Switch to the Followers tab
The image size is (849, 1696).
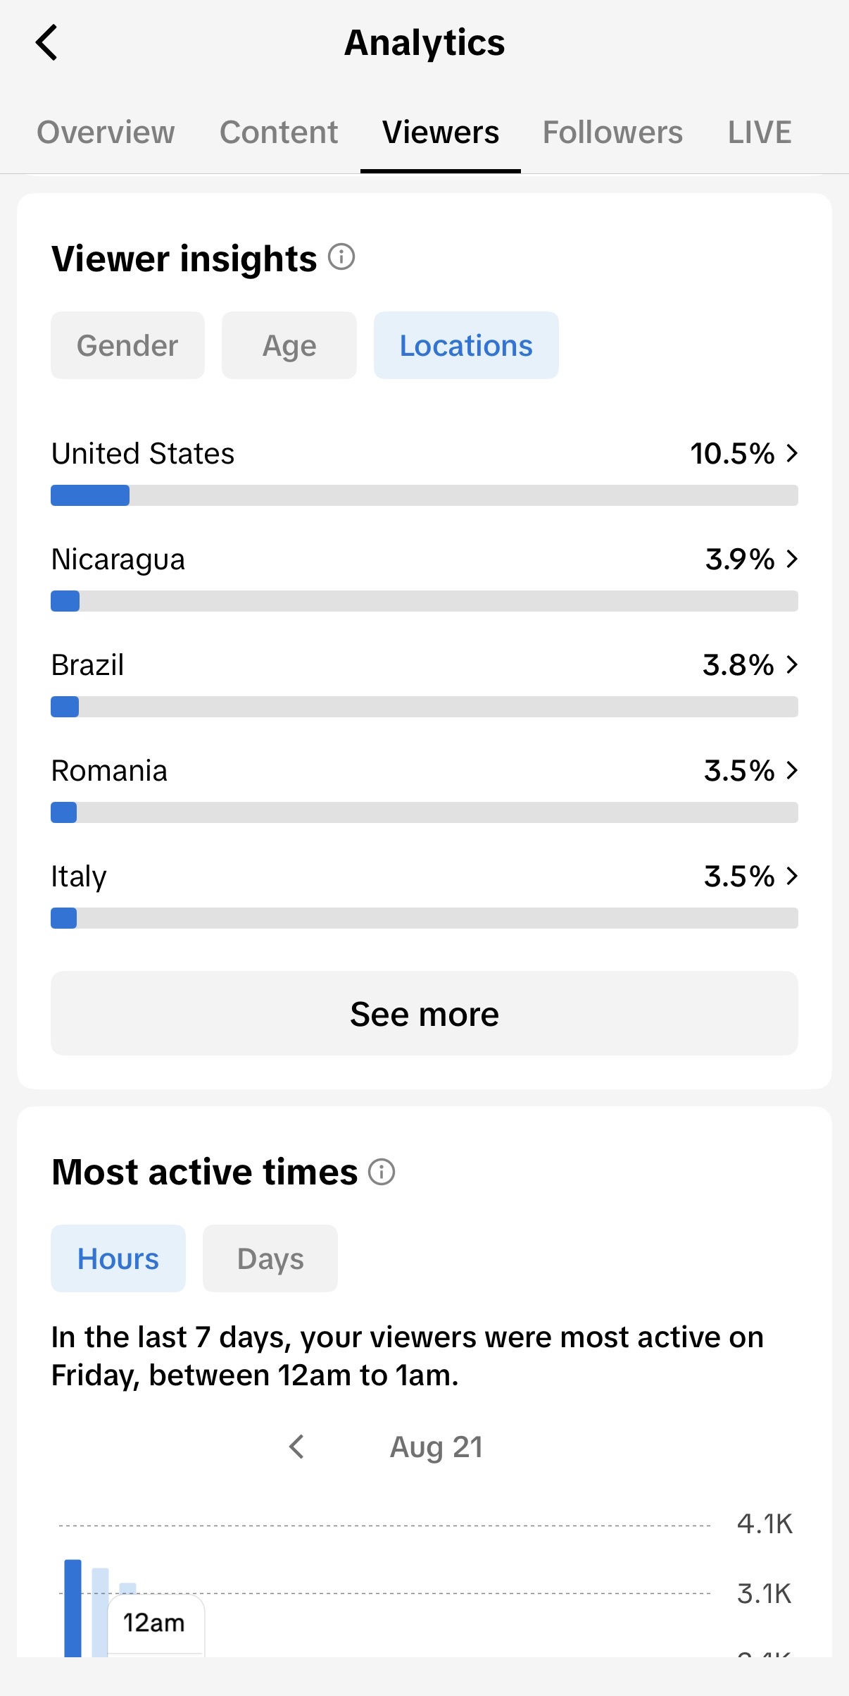(x=612, y=132)
